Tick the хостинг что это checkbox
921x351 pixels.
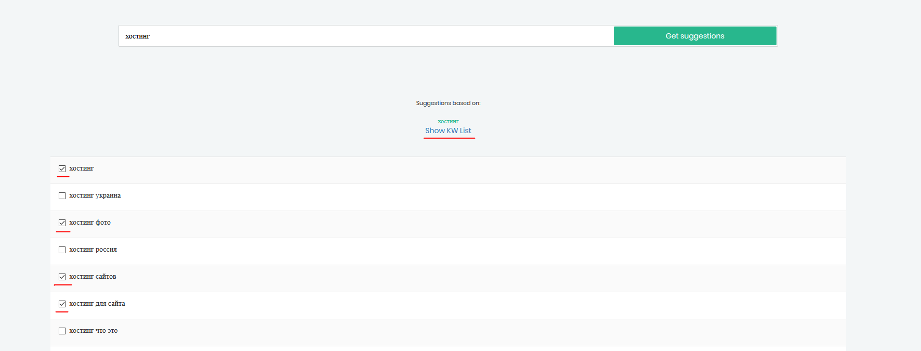pos(62,331)
